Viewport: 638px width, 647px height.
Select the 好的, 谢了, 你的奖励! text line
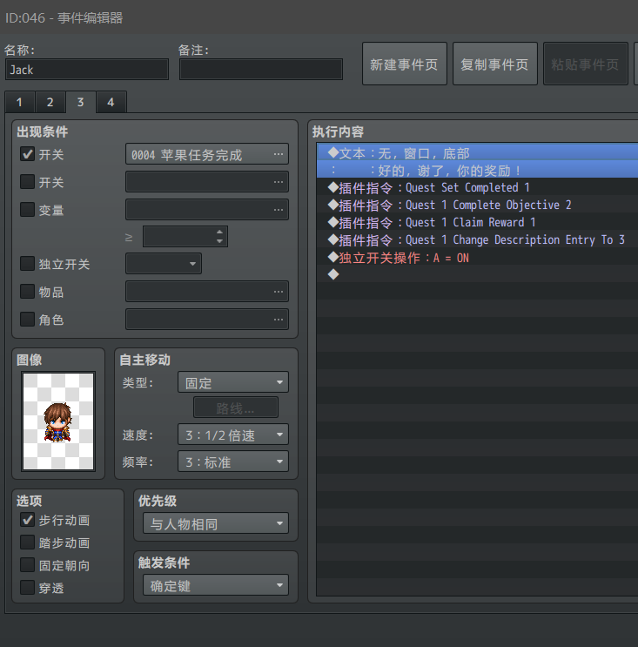(x=478, y=170)
